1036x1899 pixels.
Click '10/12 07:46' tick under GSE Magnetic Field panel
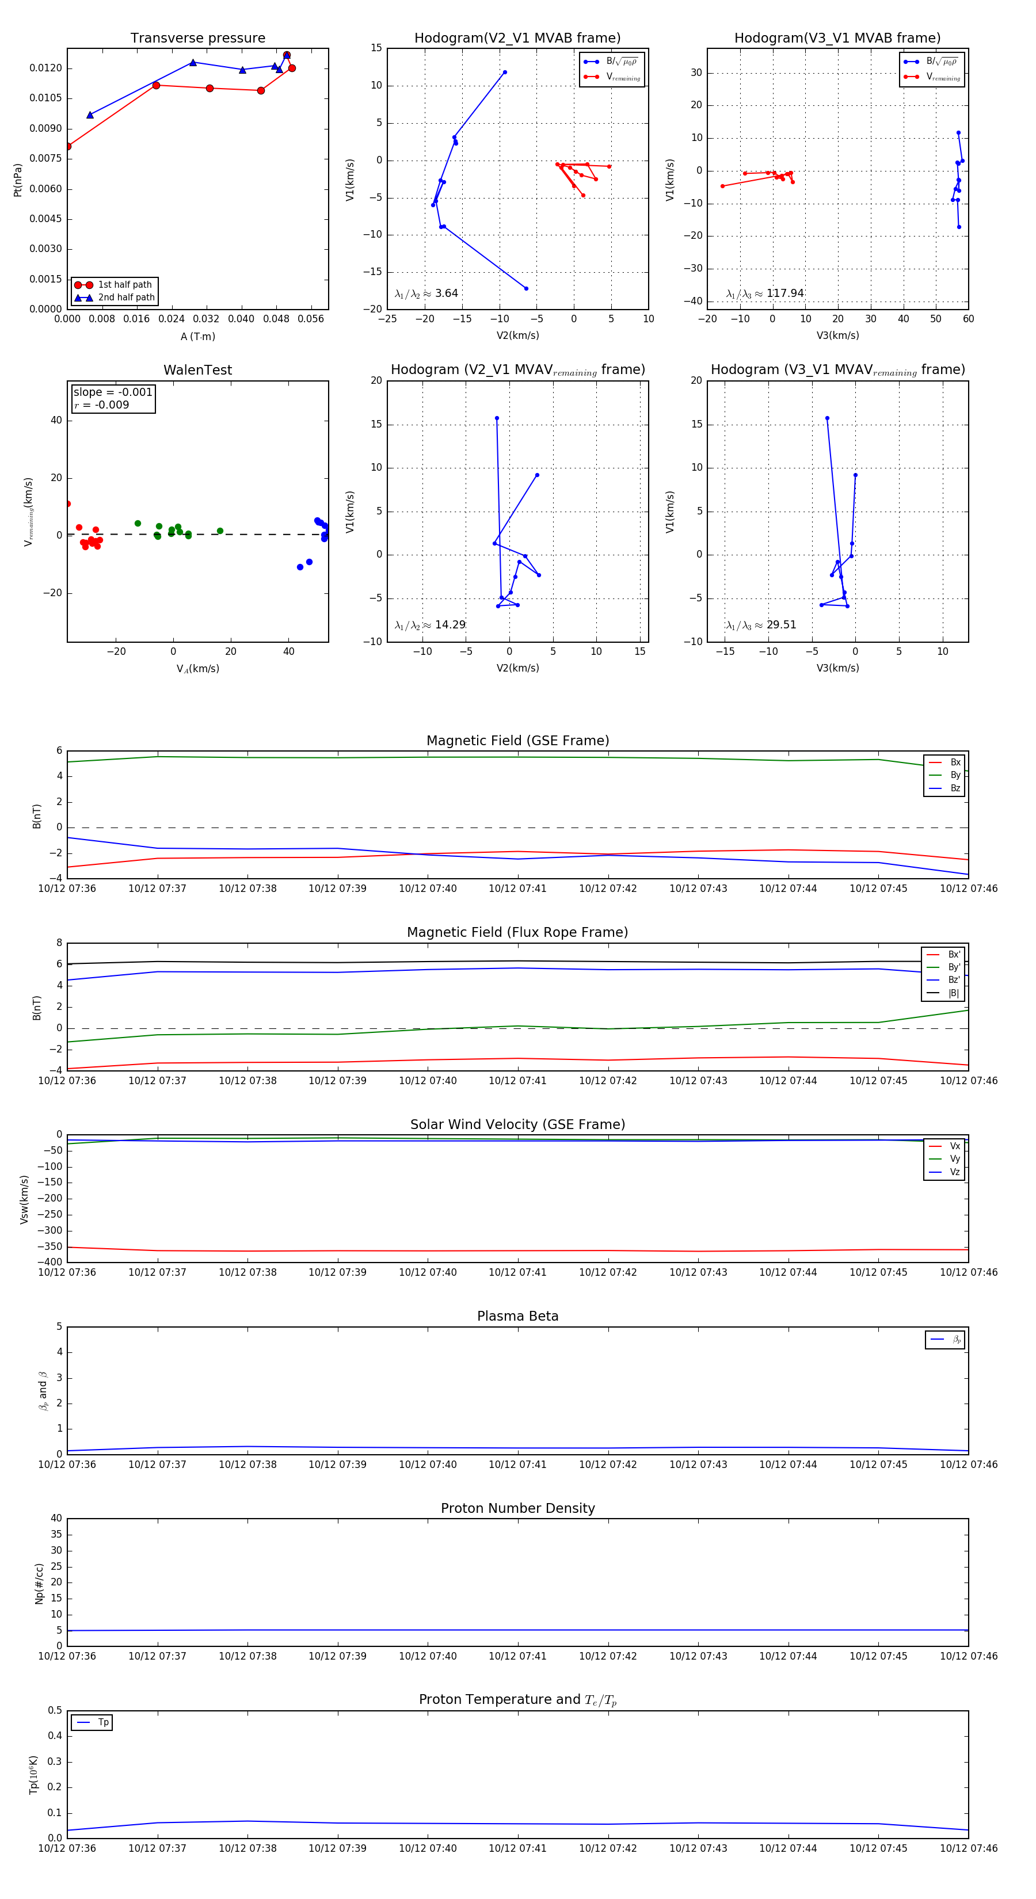point(968,889)
